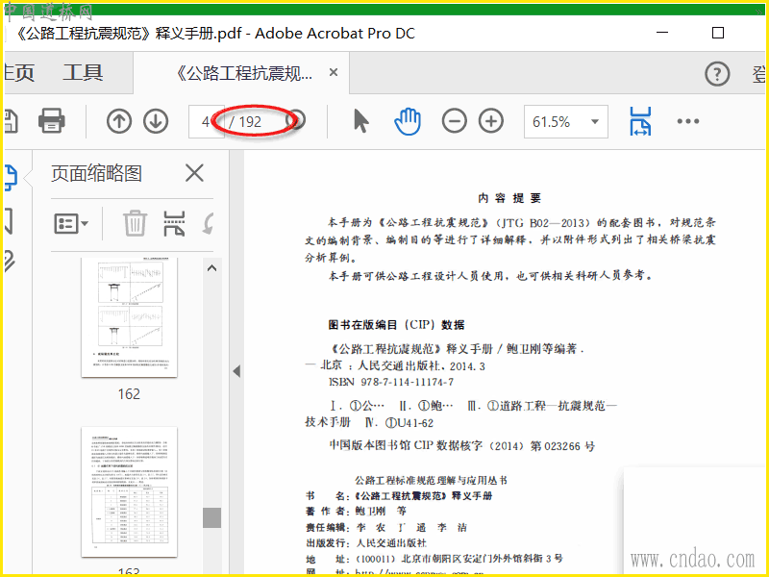Click scroll up arrow in thumbnails panel
Image resolution: width=769 pixels, height=577 pixels.
point(211,268)
